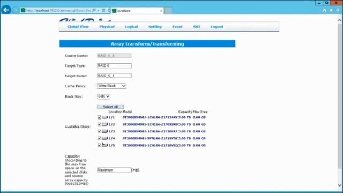Open a new blank browser tab
This screenshot has width=343, height=193.
pos(168,11)
